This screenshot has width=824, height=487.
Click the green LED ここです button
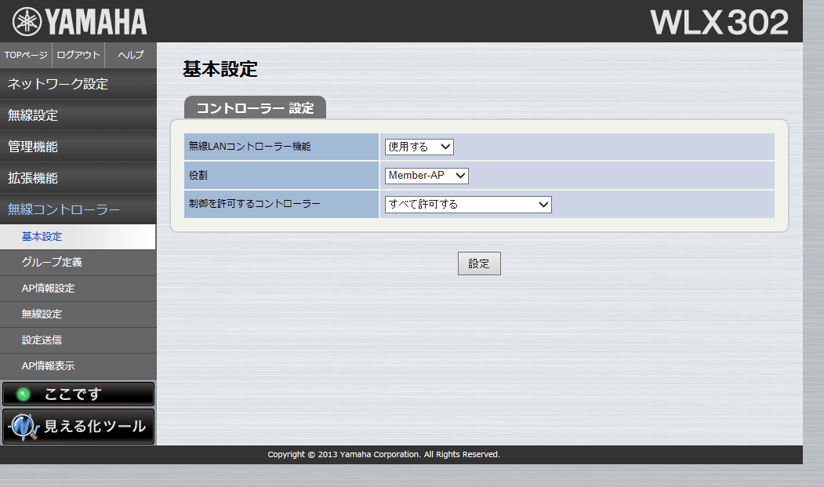pyautogui.click(x=78, y=394)
